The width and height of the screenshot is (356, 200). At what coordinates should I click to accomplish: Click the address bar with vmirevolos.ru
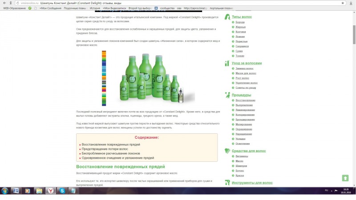tap(181, 3)
